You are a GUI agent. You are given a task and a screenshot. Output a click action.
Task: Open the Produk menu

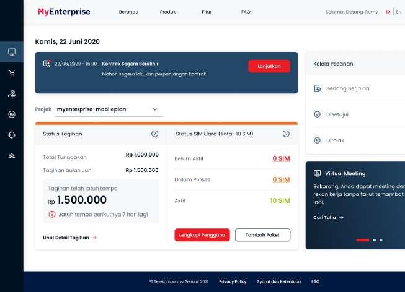tap(167, 12)
